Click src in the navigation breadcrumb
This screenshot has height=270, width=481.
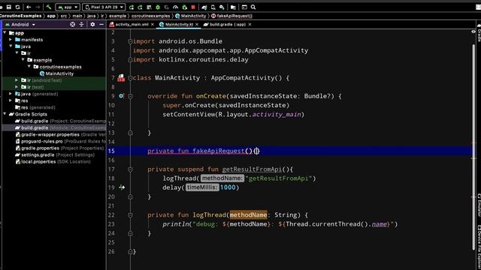coord(63,16)
